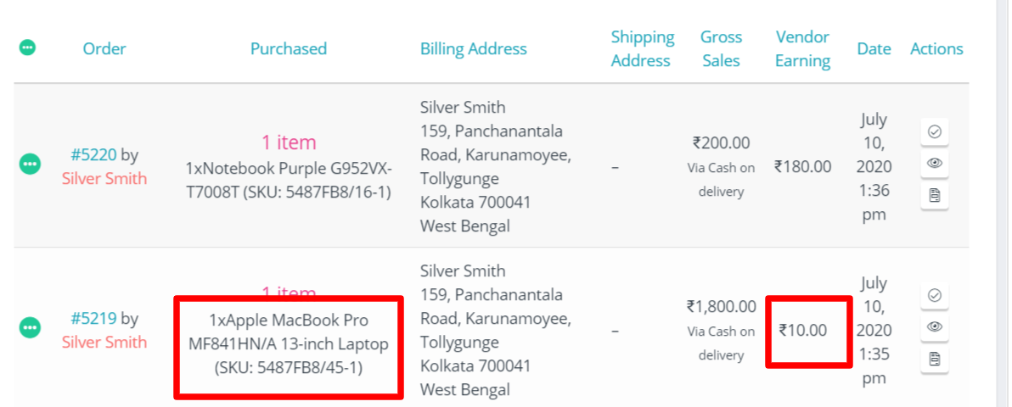Screen dimensions: 1012x407
Task: Click the vertical scrollbar on the right
Action: point(1004,203)
